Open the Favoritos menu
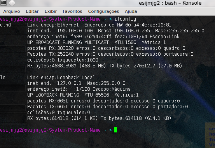This screenshot has width=215, height=148. (72, 11)
